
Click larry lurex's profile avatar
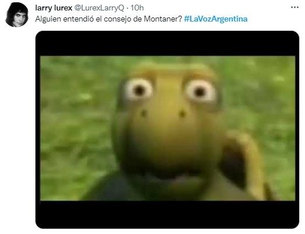click(17, 15)
